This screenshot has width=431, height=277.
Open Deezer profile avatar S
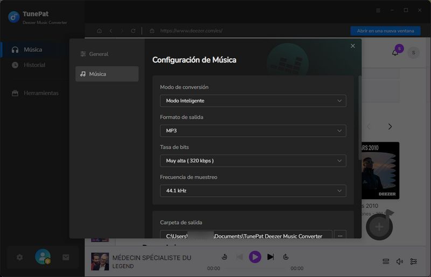(x=413, y=52)
